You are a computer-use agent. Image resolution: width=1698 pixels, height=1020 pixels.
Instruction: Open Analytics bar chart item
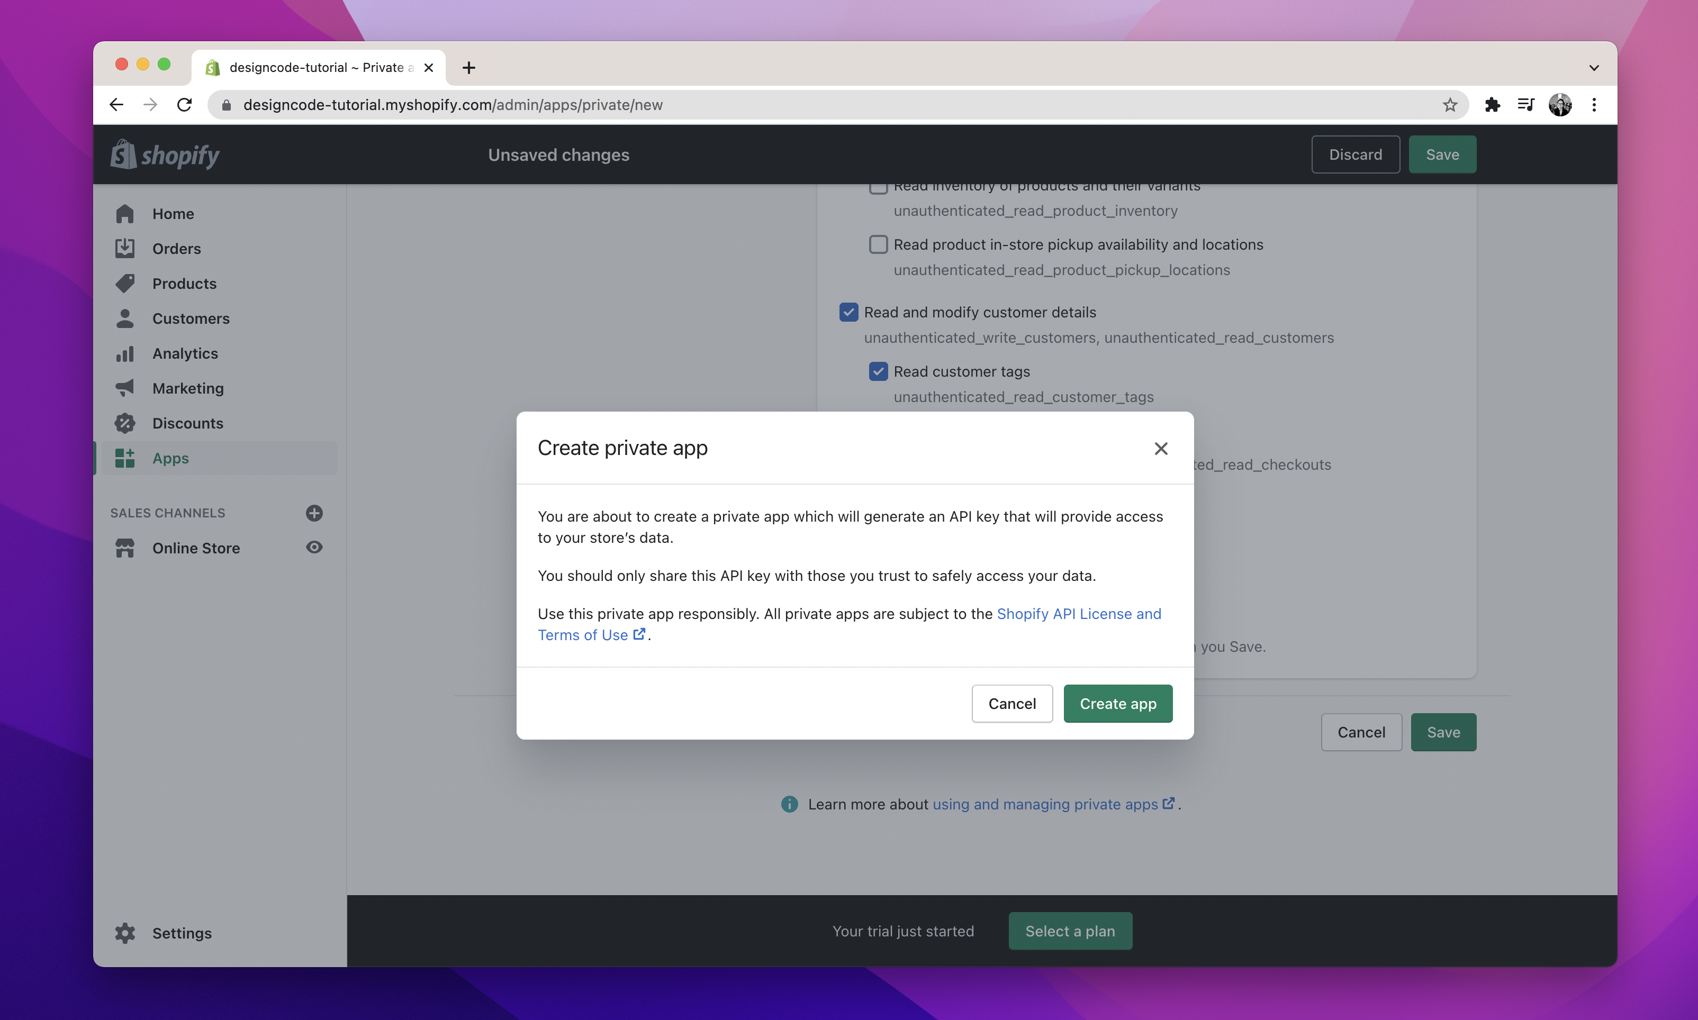[185, 352]
